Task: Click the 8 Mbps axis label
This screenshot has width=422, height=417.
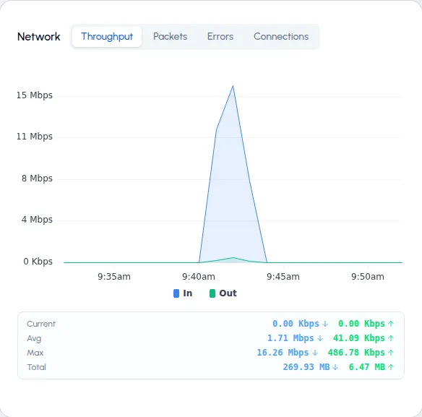Action: (37, 179)
